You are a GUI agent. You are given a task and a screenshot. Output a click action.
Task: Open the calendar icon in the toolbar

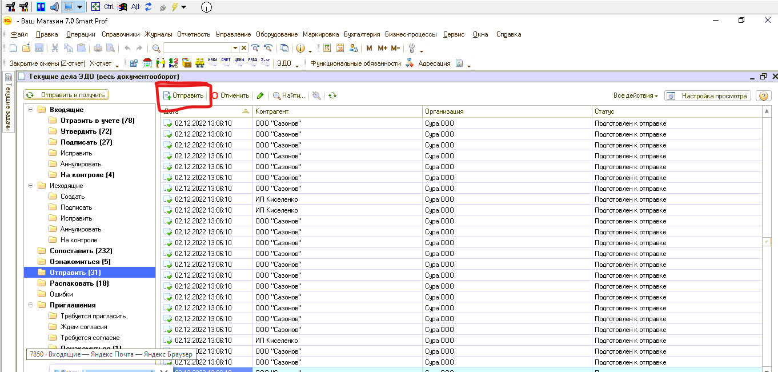[340, 48]
